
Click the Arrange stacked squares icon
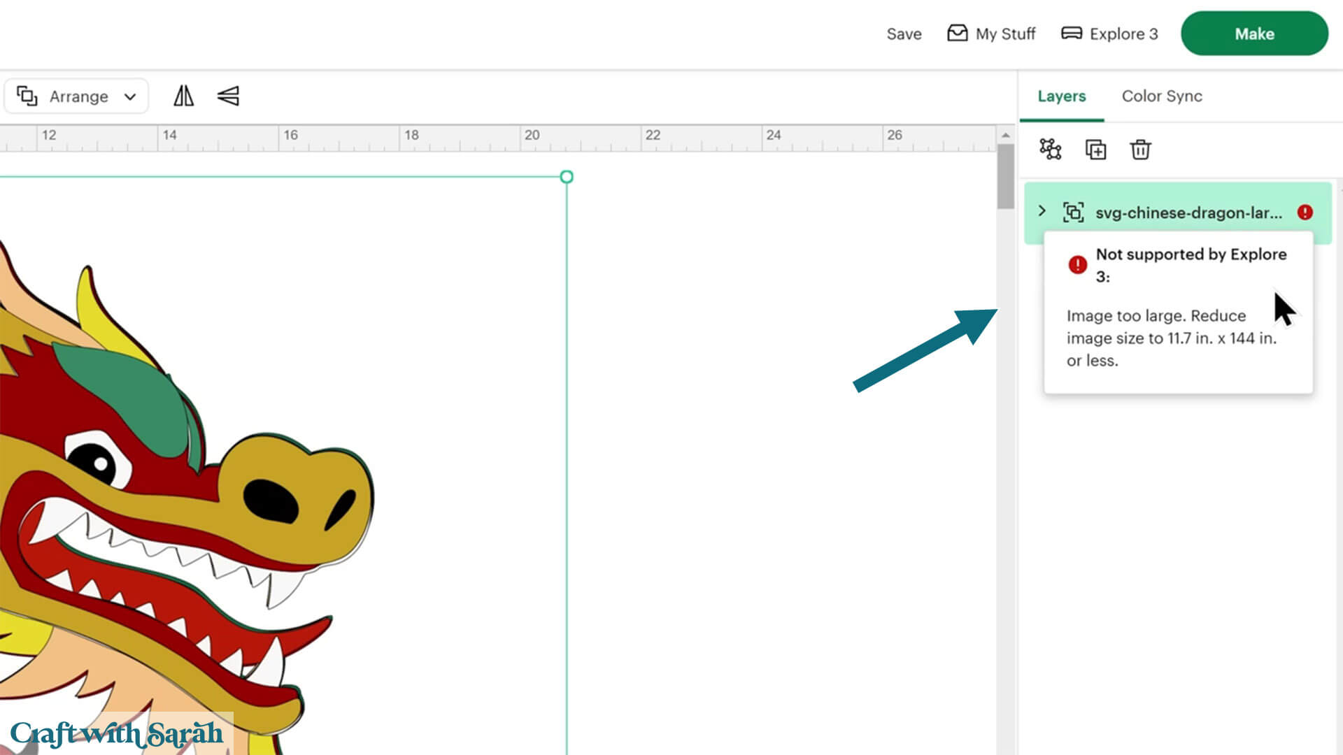click(x=27, y=96)
